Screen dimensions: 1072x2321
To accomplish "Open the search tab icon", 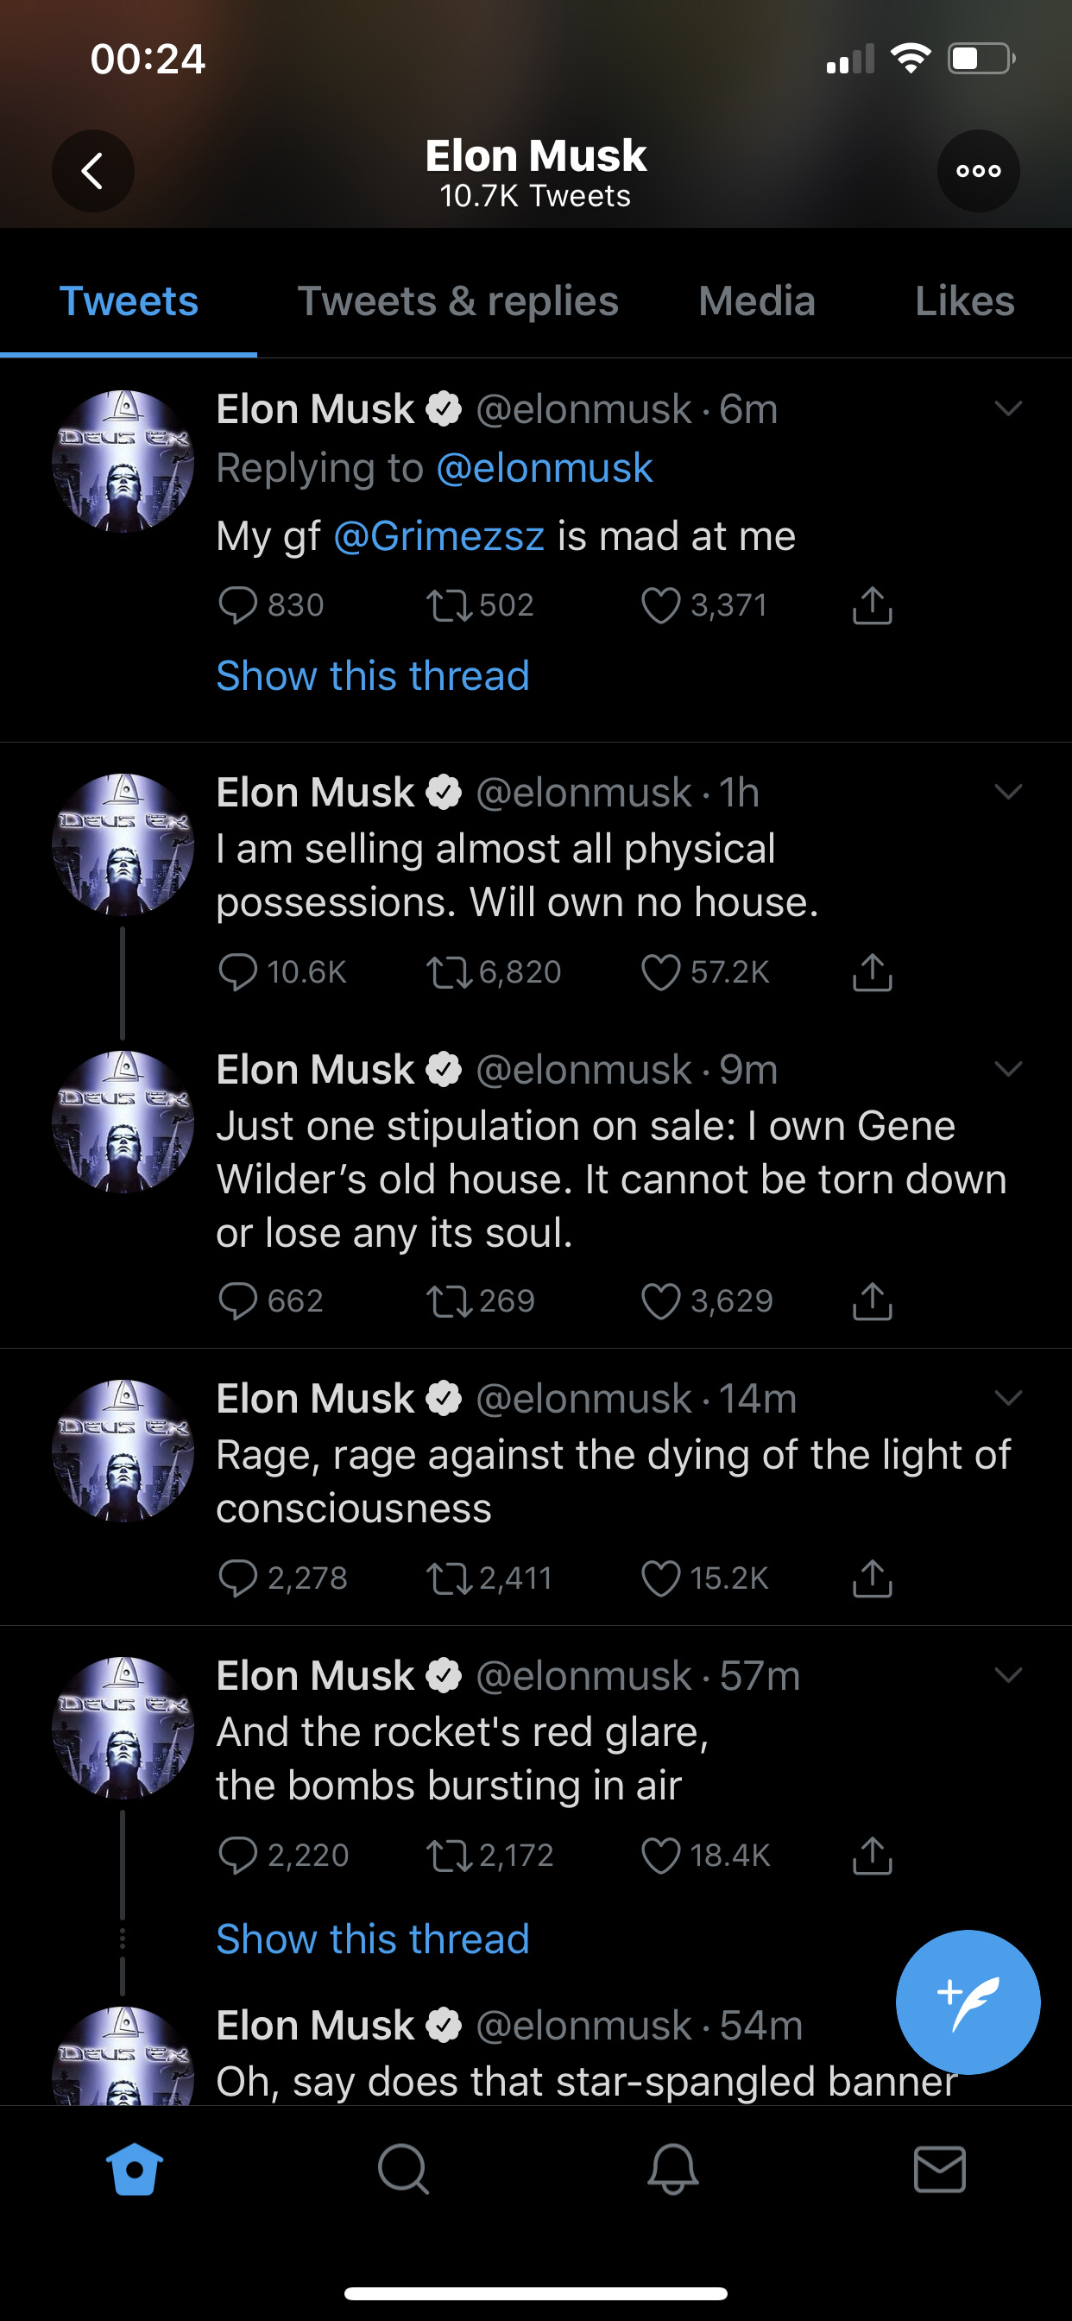I will click(403, 2168).
